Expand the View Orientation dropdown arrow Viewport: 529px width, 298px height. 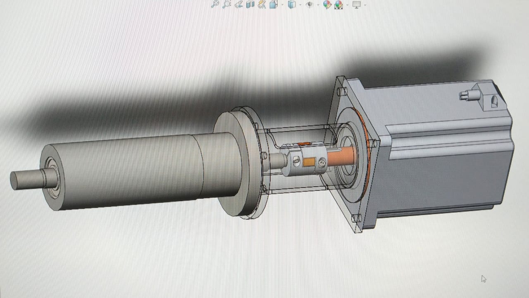pyautogui.click(x=282, y=5)
